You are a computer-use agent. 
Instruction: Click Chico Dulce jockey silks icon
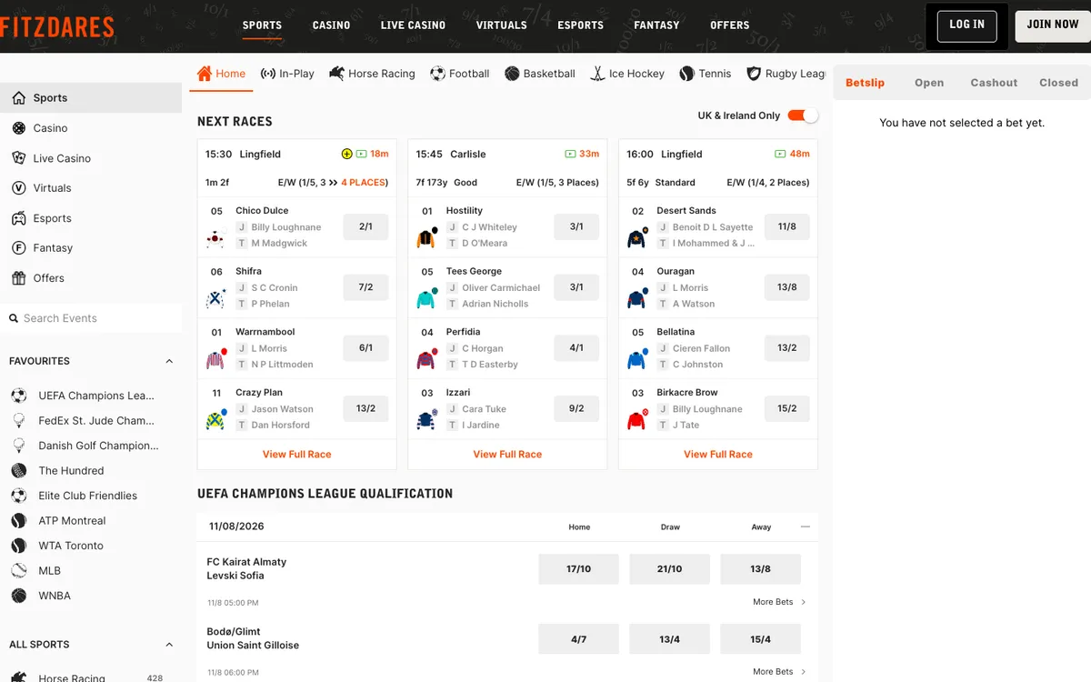(x=215, y=239)
